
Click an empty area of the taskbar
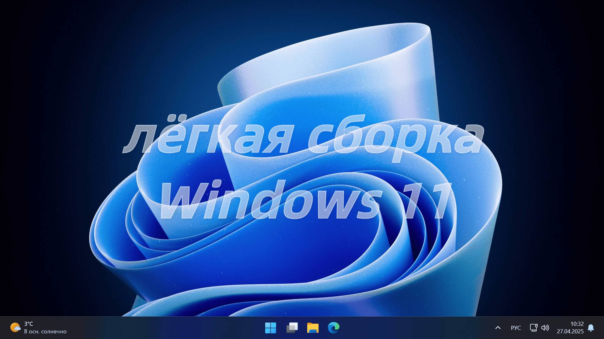[x=157, y=328]
